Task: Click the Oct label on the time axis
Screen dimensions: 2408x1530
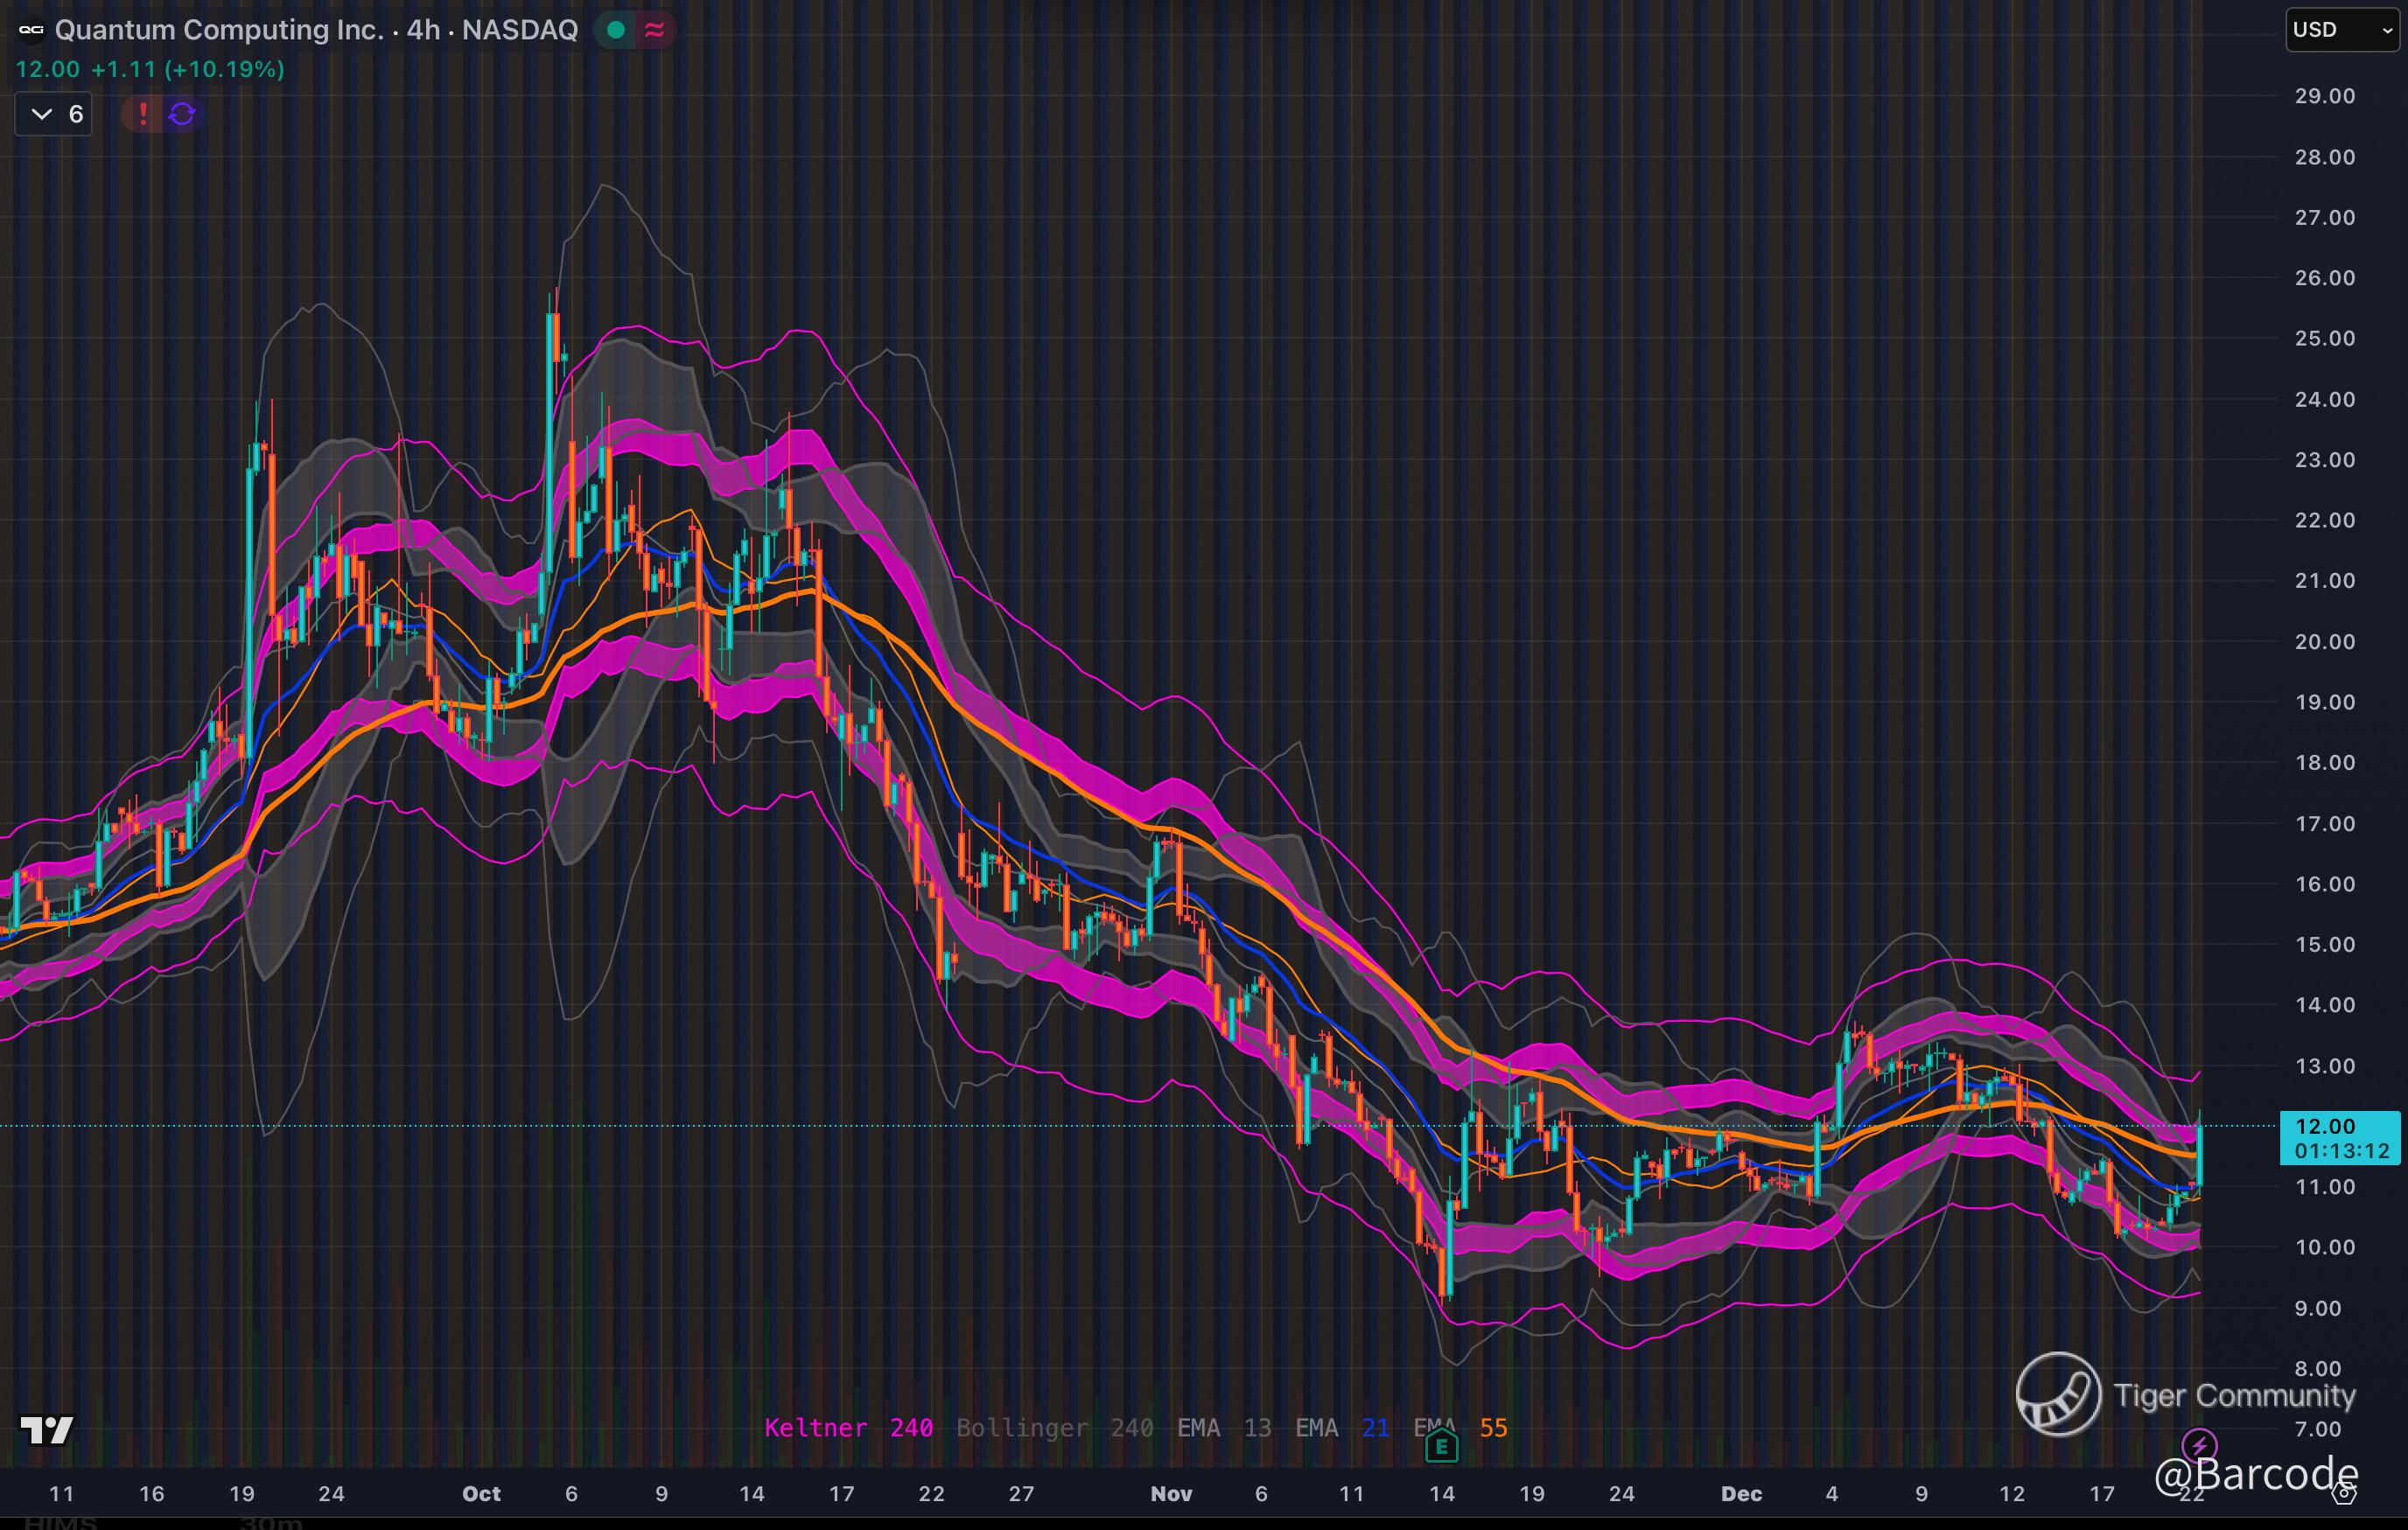Action: click(481, 1494)
